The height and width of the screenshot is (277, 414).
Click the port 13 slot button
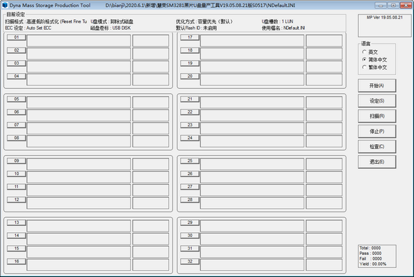(x=16, y=223)
